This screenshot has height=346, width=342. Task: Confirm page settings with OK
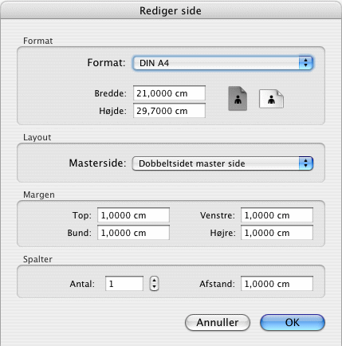(x=293, y=323)
